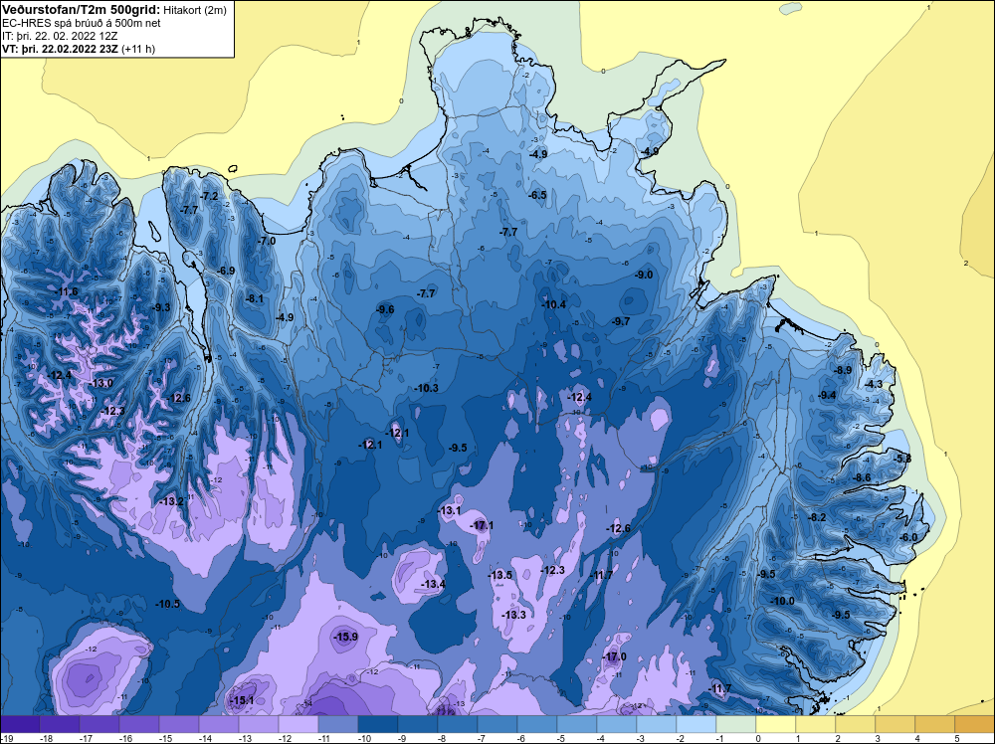
Task: Select the -13.5 temperature value
Action: [500, 575]
